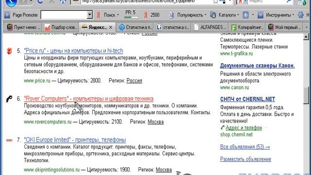Click the vertical scrollbar thumb
Viewport: 311px width, 175px height.
tap(306, 95)
